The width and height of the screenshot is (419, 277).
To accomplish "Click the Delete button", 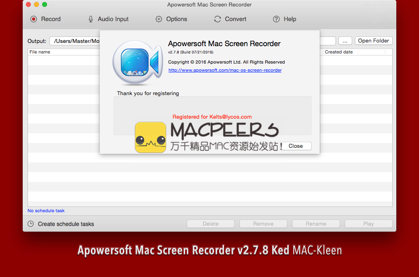I will pyautogui.click(x=211, y=224).
